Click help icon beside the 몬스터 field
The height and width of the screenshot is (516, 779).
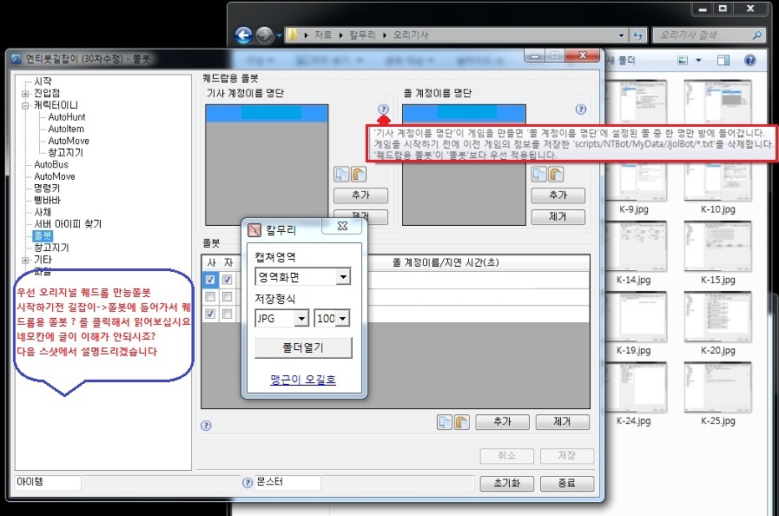248,482
